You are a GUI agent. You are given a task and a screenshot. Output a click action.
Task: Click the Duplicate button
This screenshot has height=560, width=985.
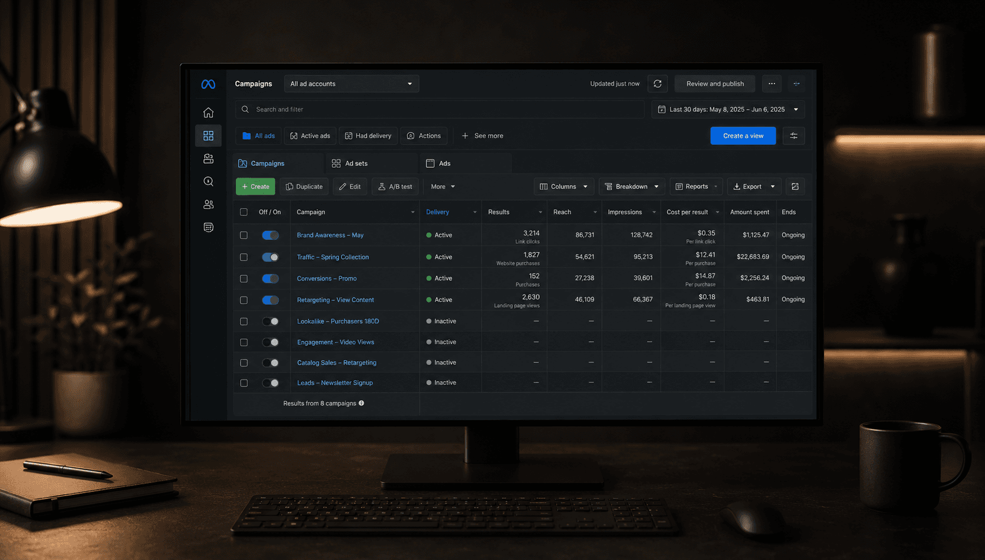point(304,186)
